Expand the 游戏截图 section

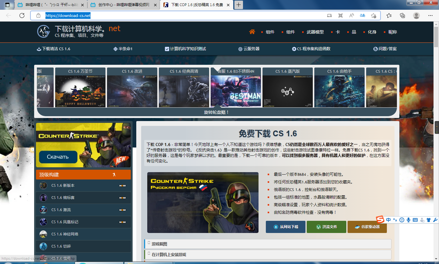268,244
